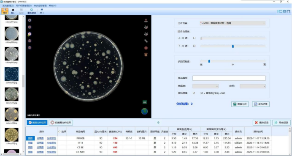Open the 系统管理(S) menu
This screenshot has height=156, width=292.
[8, 5]
